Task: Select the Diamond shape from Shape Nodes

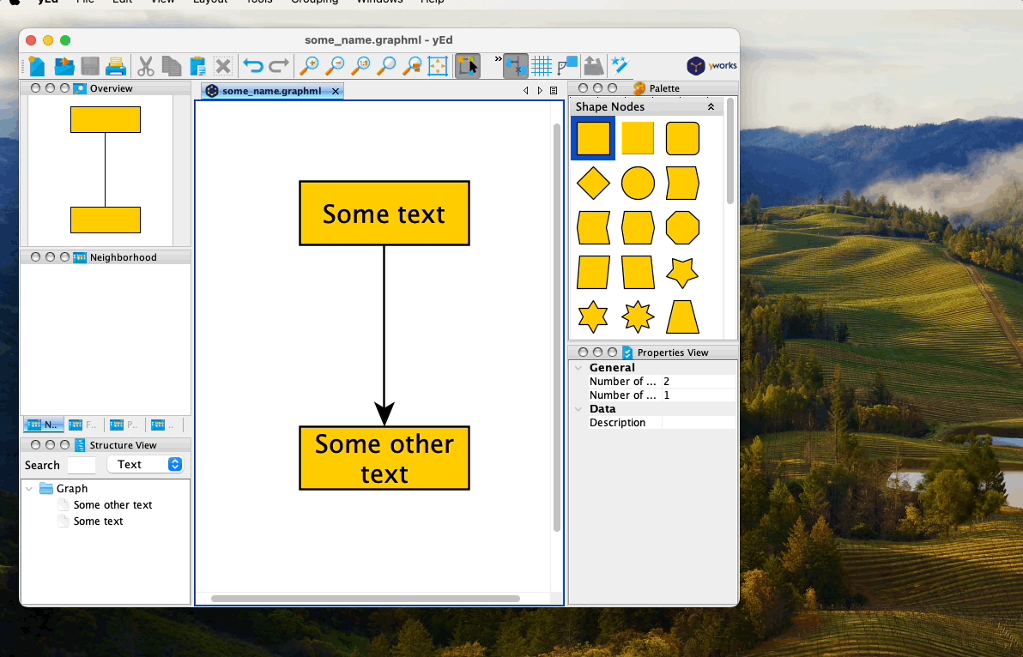Action: coord(593,182)
